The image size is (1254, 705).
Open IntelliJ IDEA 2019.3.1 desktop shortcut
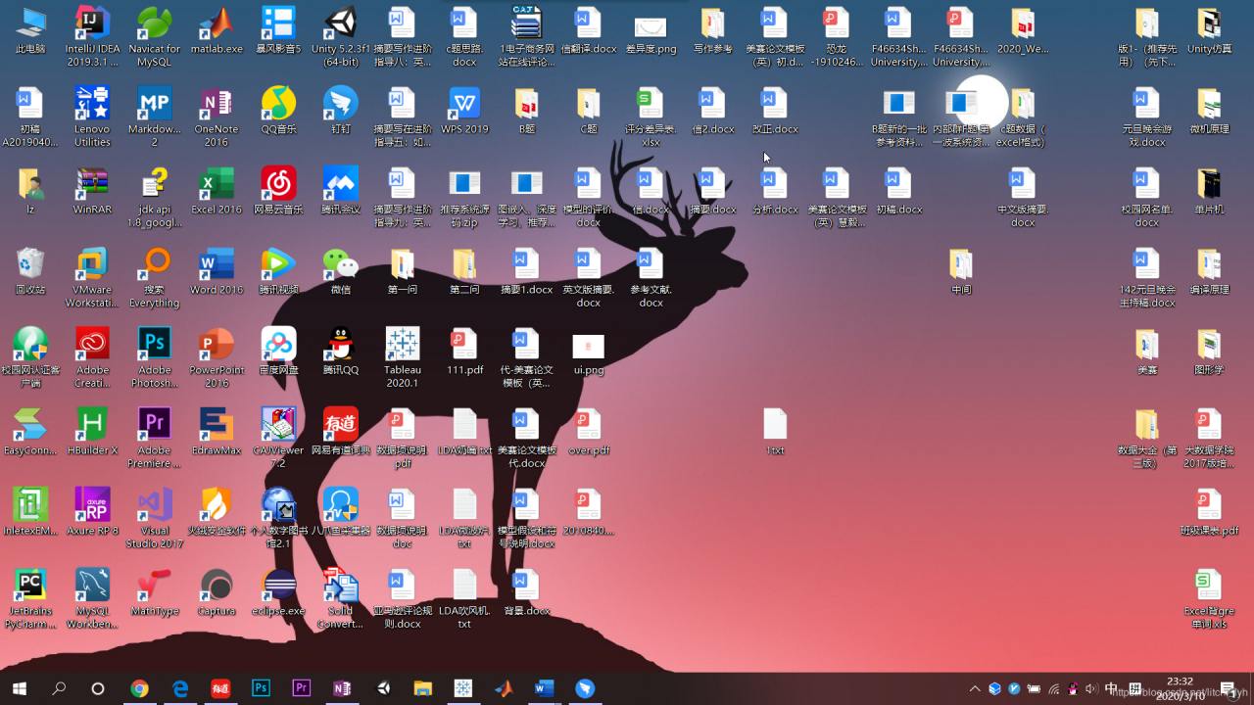tap(92, 37)
